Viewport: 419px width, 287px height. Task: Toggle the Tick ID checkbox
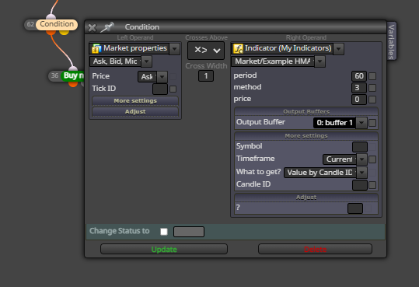(173, 89)
